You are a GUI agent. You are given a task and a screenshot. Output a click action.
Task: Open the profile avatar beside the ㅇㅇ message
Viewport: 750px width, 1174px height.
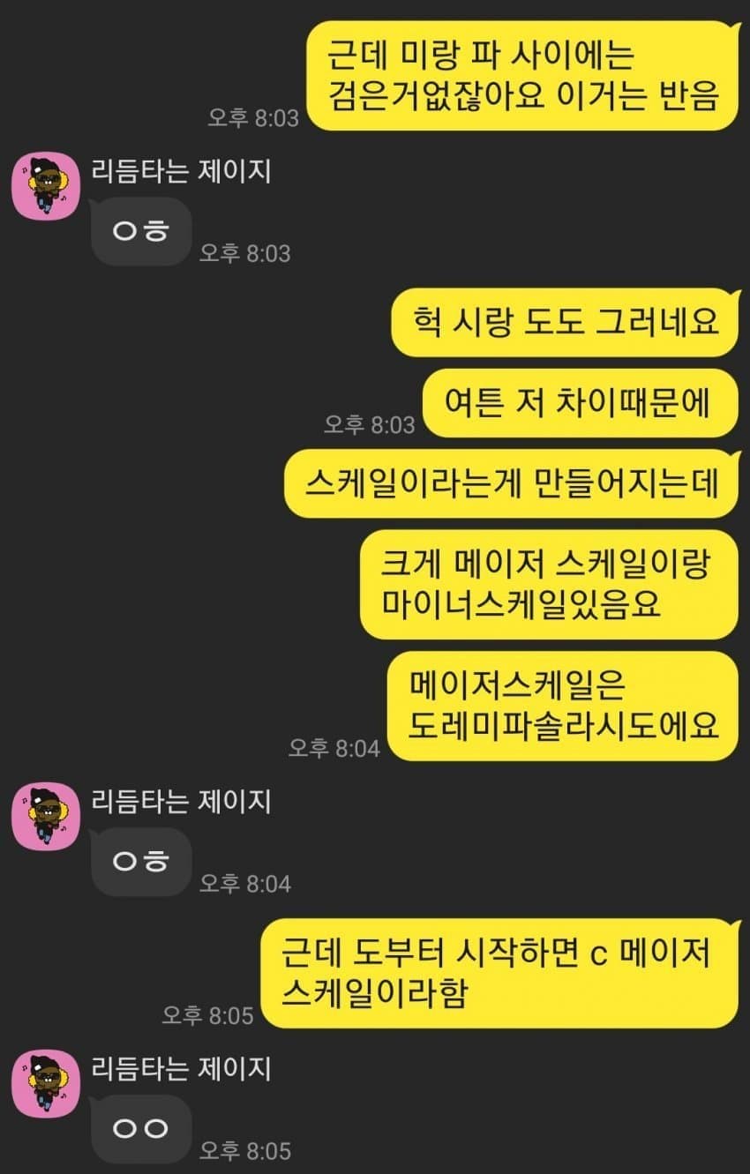(x=46, y=1083)
